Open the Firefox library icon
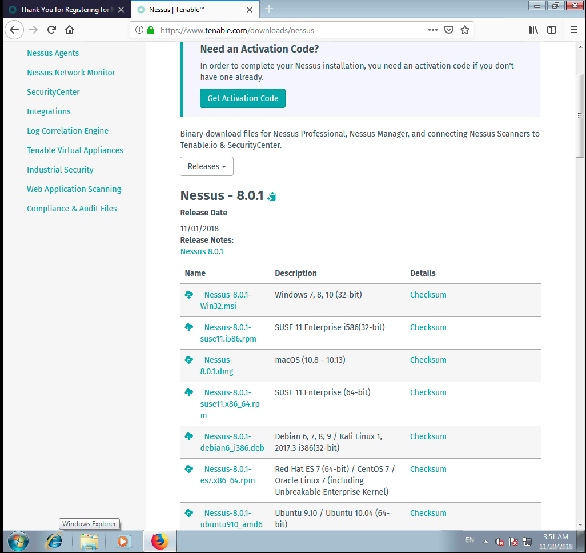The height and width of the screenshot is (553, 586). [x=533, y=30]
